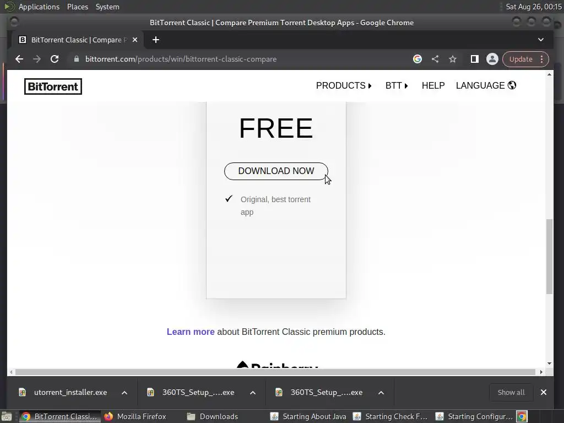Expand options for second 360TS_Setup download
The height and width of the screenshot is (423, 564).
[381, 393]
